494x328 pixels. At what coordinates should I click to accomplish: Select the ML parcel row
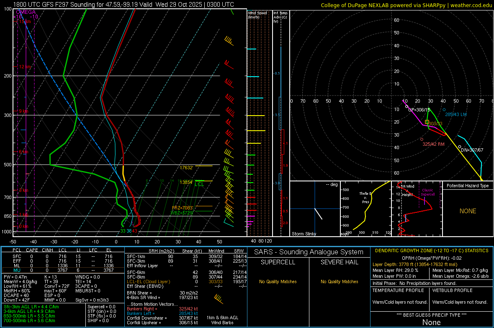[63, 266]
